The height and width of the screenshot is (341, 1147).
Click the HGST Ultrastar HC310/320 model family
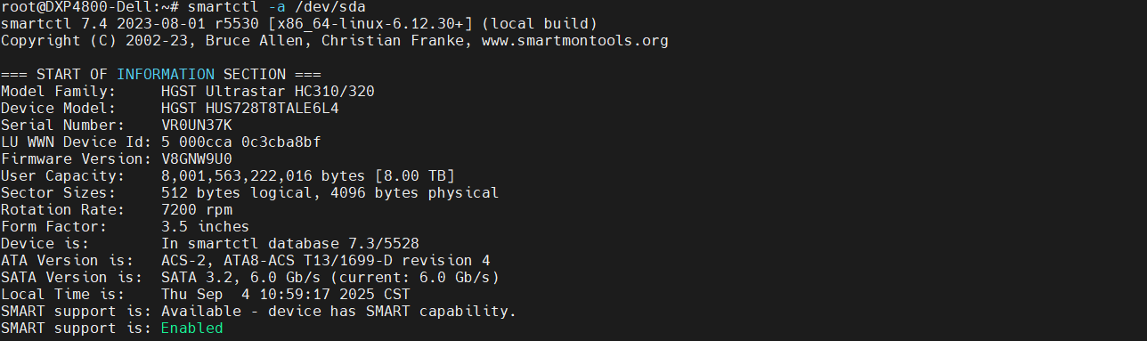268,91
